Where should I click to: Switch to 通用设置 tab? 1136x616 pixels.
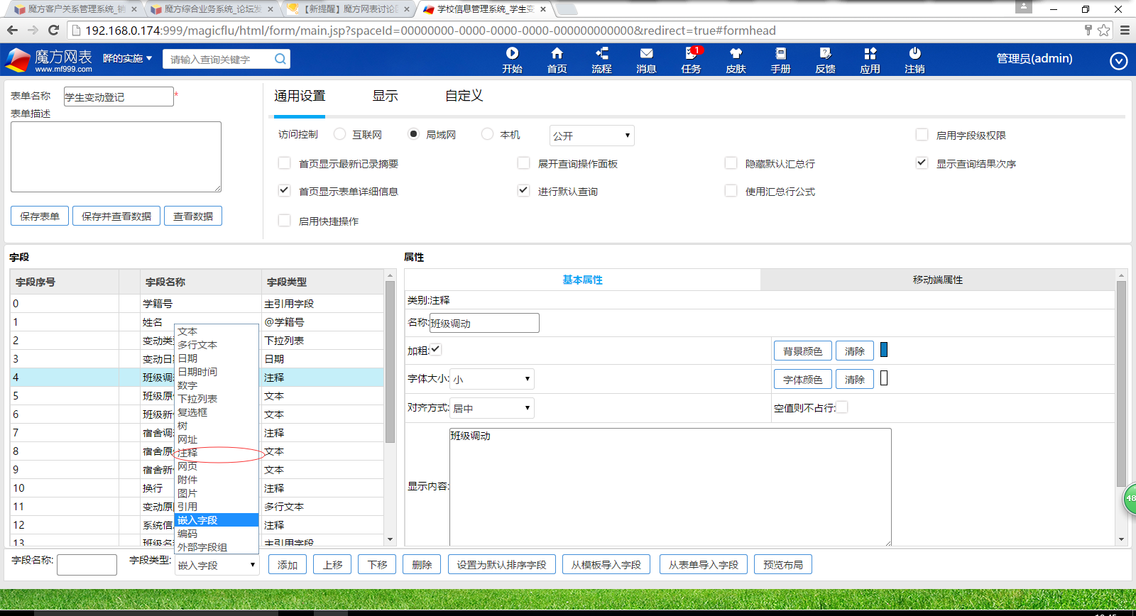300,96
